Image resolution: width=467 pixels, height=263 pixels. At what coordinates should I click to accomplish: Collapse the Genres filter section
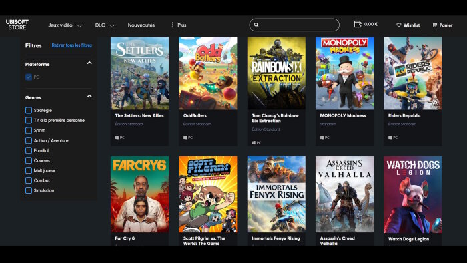89,96
